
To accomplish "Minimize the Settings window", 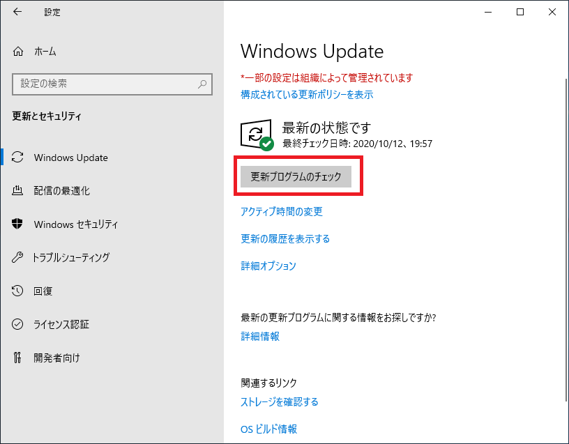I will (488, 12).
